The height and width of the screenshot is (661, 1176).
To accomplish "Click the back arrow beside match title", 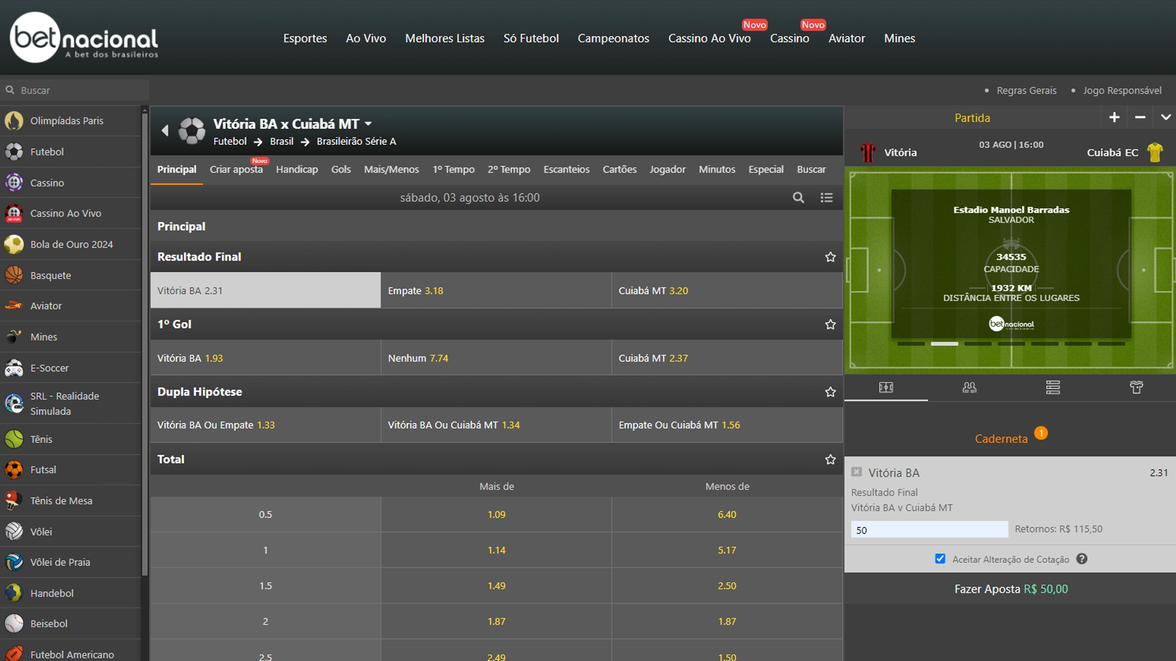I will point(165,130).
